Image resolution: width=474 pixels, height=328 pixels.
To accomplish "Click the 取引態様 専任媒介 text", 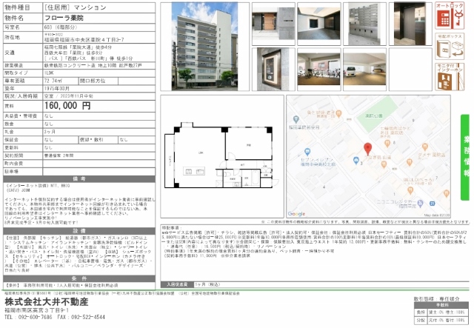I will point(436,298).
